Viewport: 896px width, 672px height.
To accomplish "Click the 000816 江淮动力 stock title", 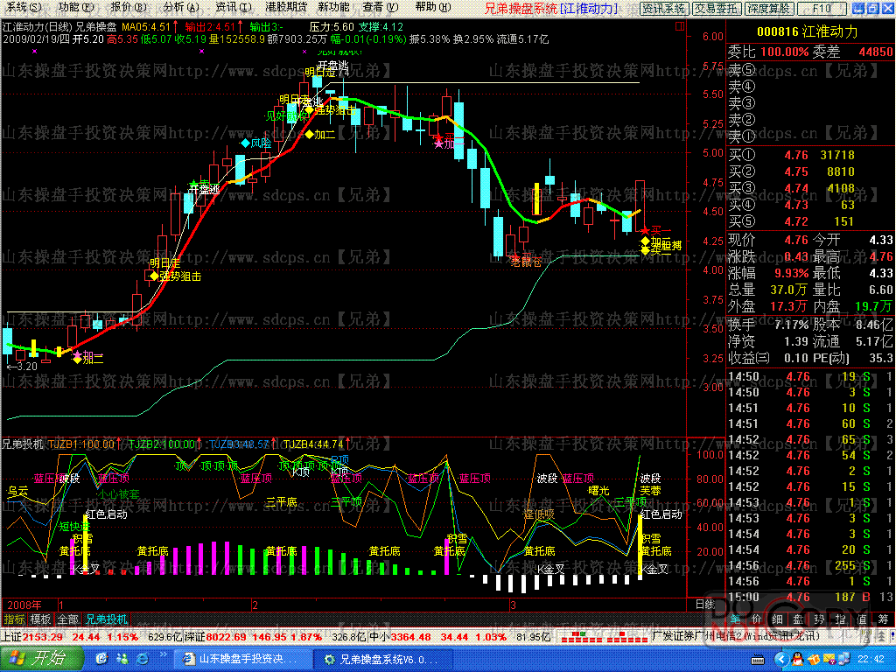I will click(x=808, y=32).
